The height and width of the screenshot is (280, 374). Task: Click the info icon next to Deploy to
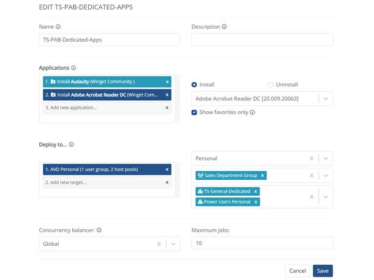coord(72,145)
